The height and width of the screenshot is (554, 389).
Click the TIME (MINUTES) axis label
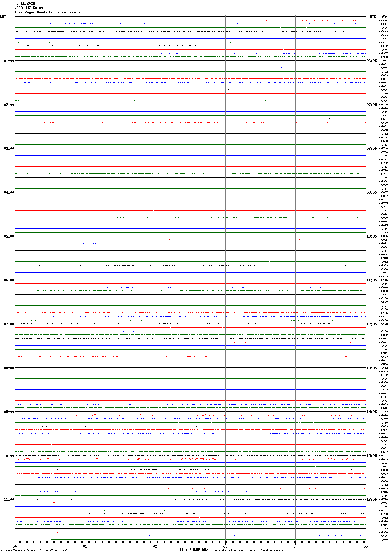click(x=194, y=549)
